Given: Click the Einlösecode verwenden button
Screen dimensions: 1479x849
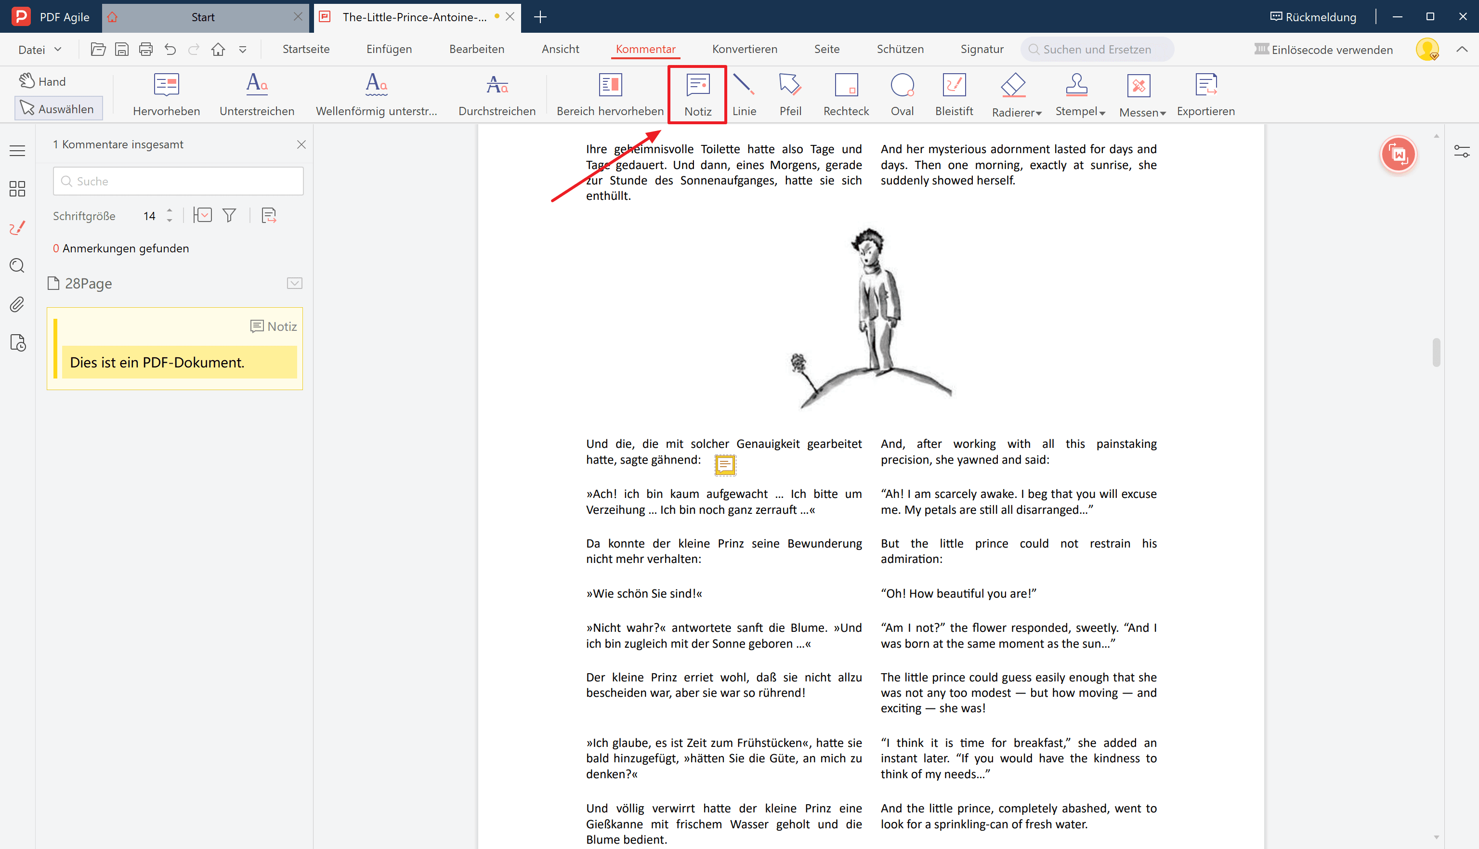Looking at the screenshot, I should (1324, 50).
